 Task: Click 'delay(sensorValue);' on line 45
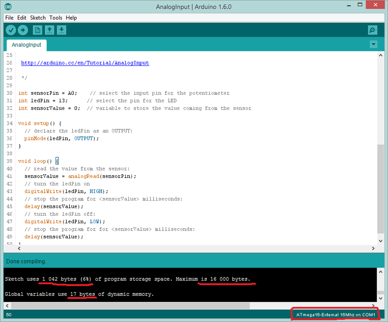(x=54, y=206)
